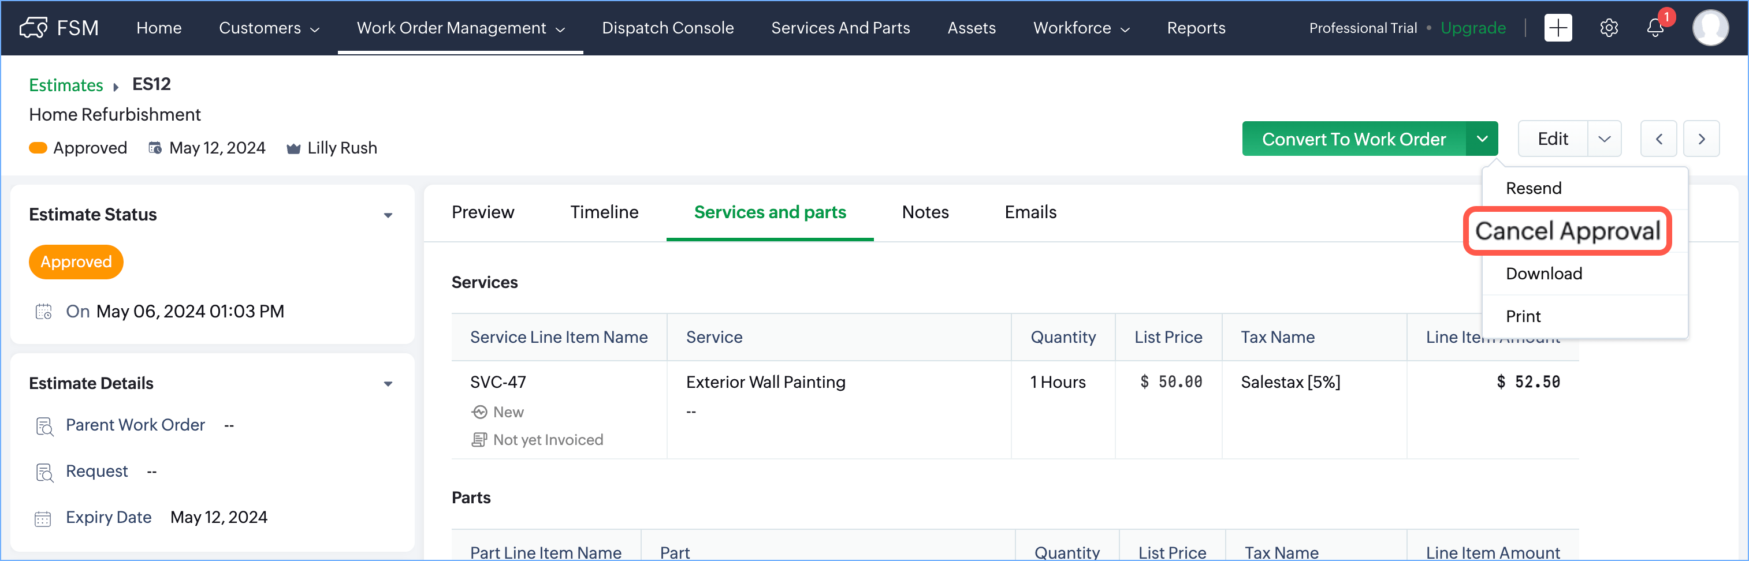The height and width of the screenshot is (561, 1749).
Task: Select the Services and parts tab
Action: (x=769, y=212)
